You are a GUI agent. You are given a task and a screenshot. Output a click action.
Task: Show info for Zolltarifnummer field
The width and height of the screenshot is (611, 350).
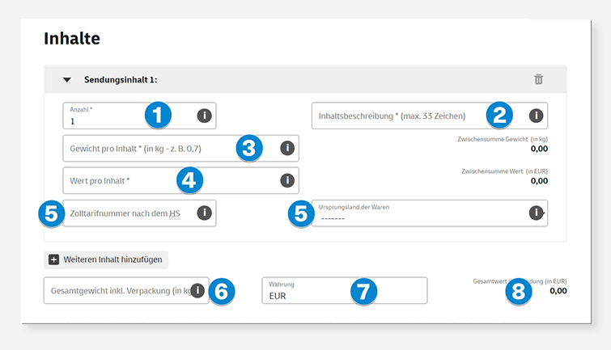(x=205, y=213)
